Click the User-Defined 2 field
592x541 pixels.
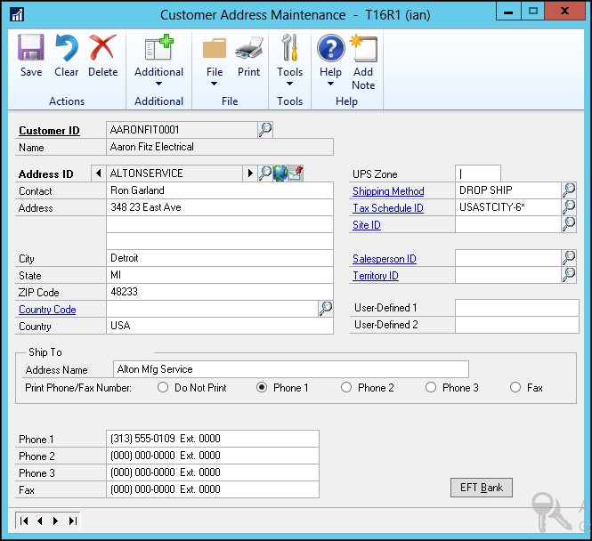[517, 325]
